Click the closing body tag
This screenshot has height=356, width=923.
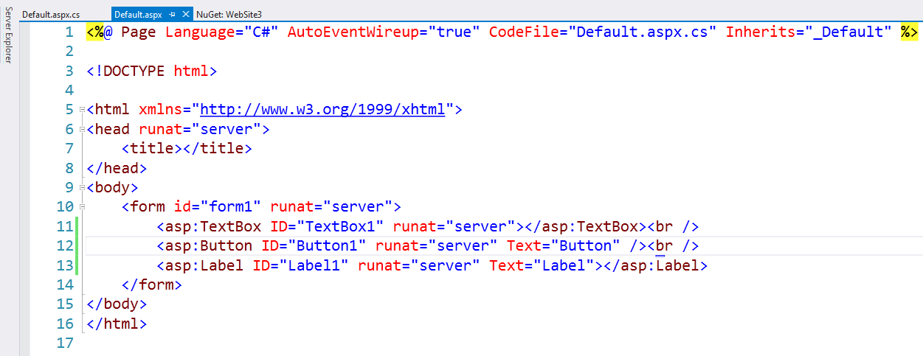click(x=117, y=304)
